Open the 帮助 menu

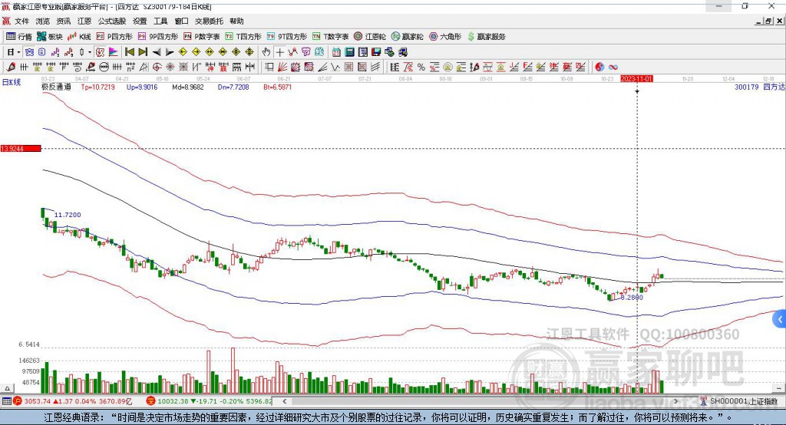point(236,21)
